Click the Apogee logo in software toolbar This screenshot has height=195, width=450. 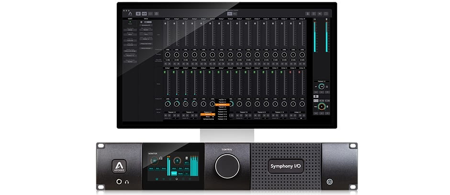tap(130, 13)
